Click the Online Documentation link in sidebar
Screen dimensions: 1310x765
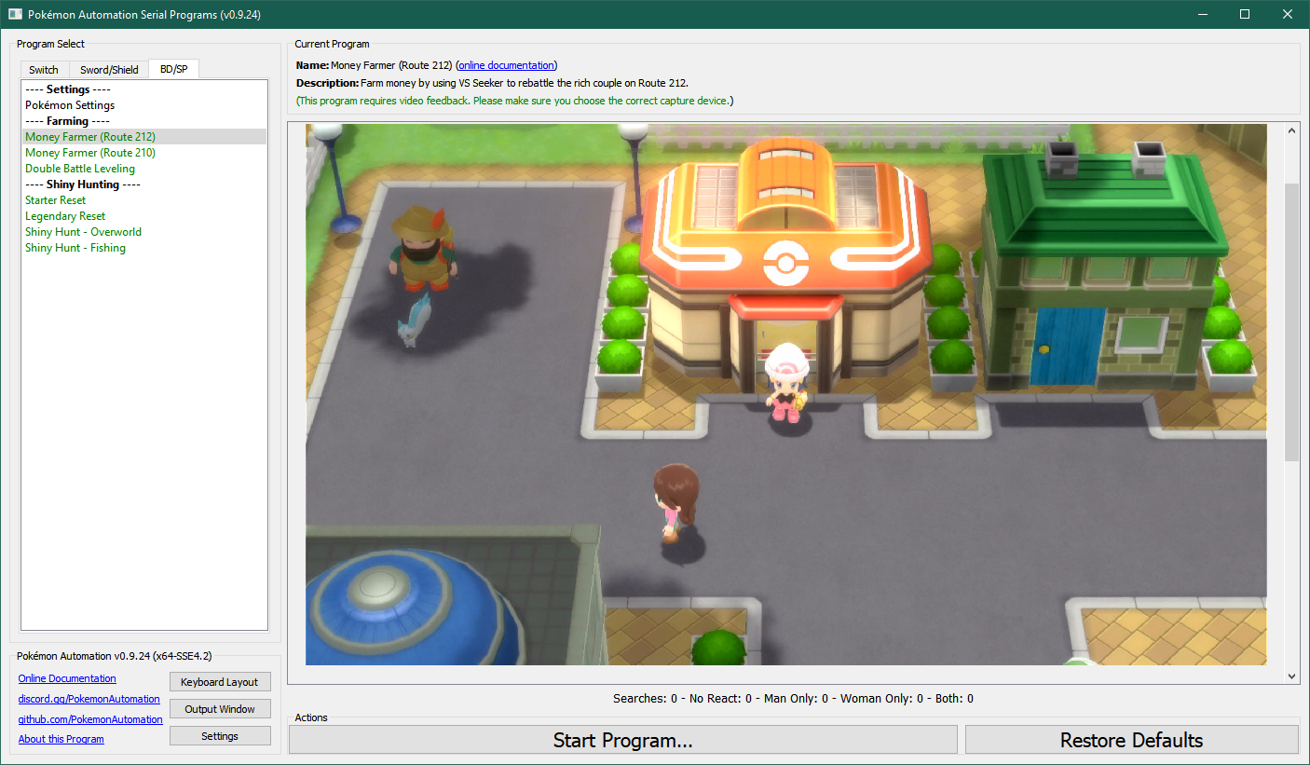coord(67,678)
